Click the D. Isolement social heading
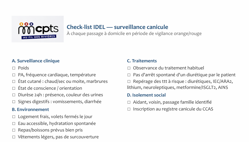249x142 pixels. pyautogui.click(x=146, y=95)
